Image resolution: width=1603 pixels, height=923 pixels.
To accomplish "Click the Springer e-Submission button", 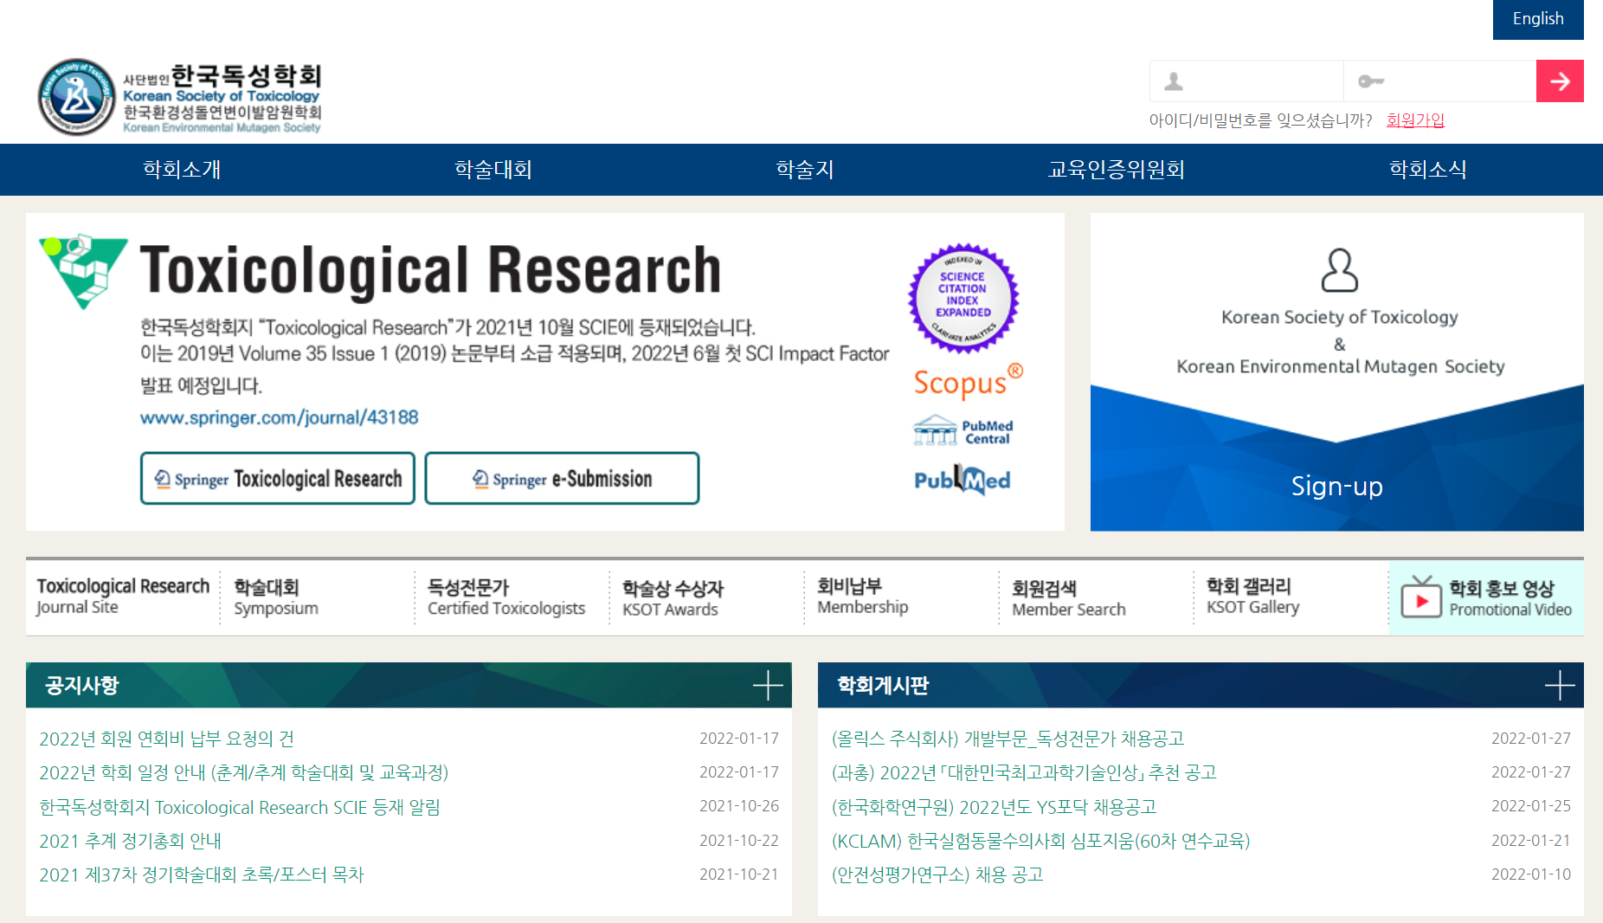I will click(562, 478).
